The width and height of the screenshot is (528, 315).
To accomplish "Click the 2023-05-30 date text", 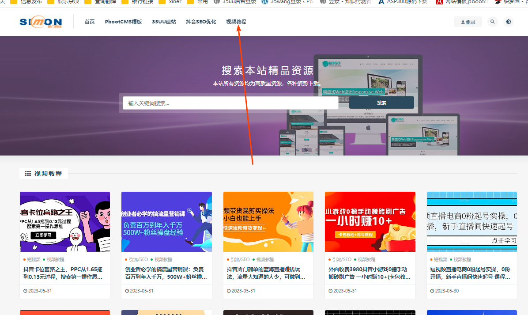I will click(x=447, y=291).
